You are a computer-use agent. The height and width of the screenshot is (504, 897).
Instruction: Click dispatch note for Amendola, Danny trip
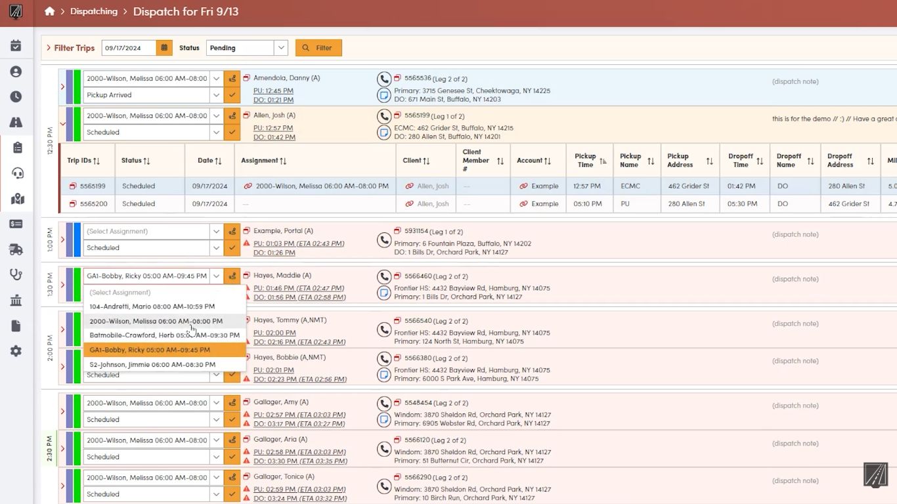[795, 81]
